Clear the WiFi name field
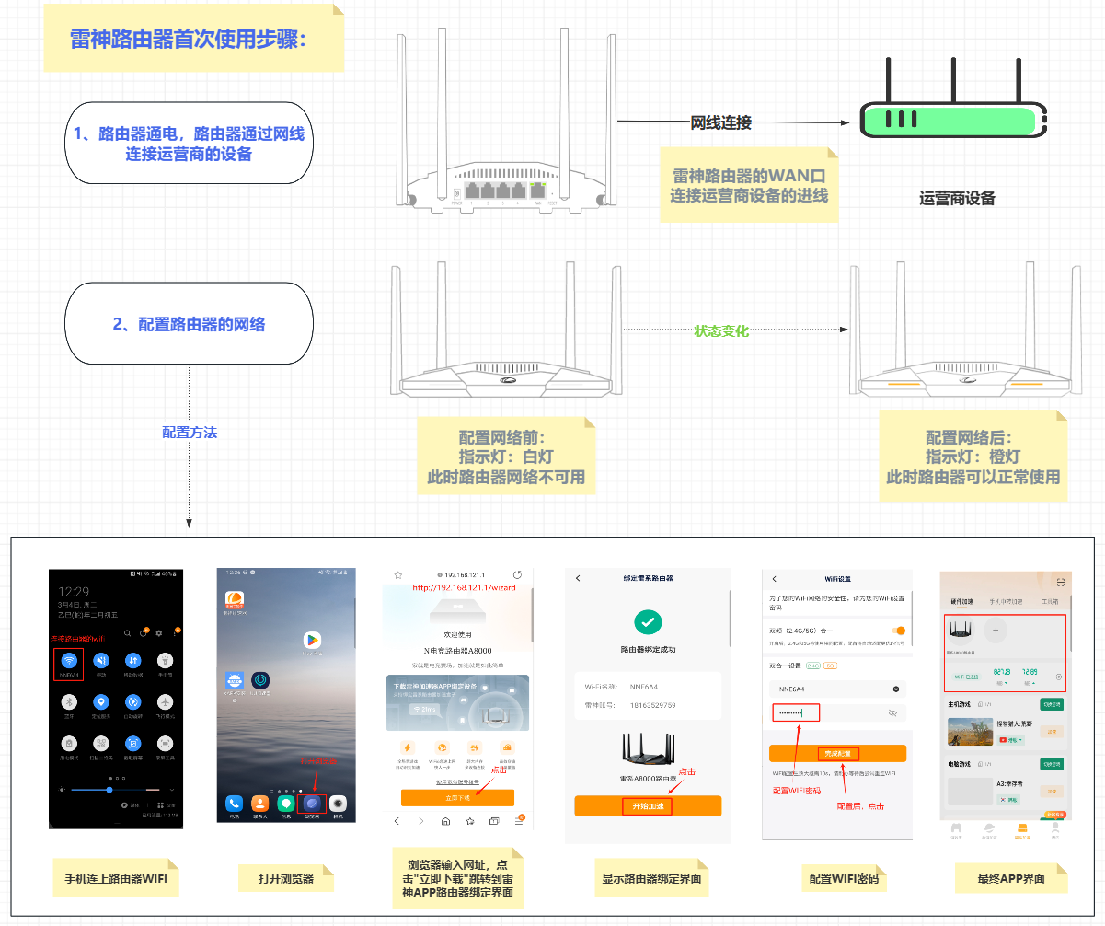 (x=896, y=689)
